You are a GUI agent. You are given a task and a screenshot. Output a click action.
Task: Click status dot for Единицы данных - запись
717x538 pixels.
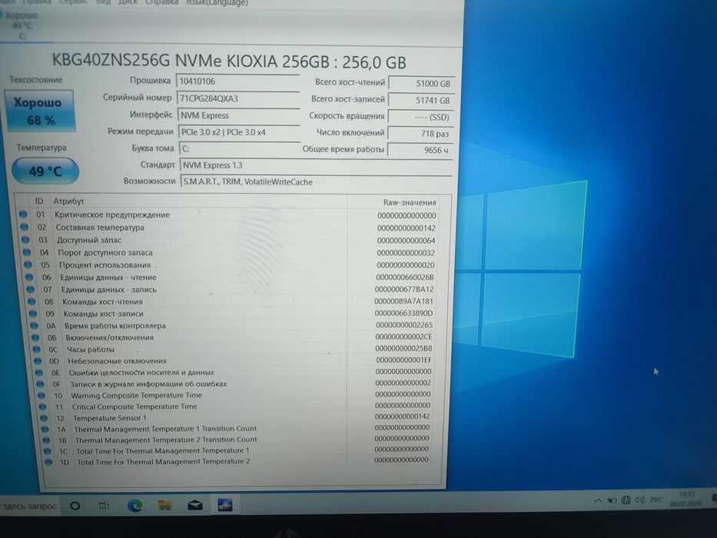click(31, 289)
